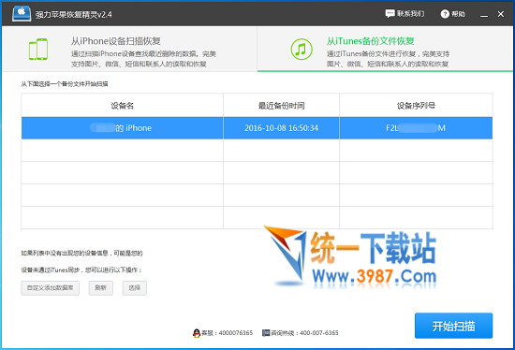Click the 最近备份时间 column header

(x=281, y=106)
